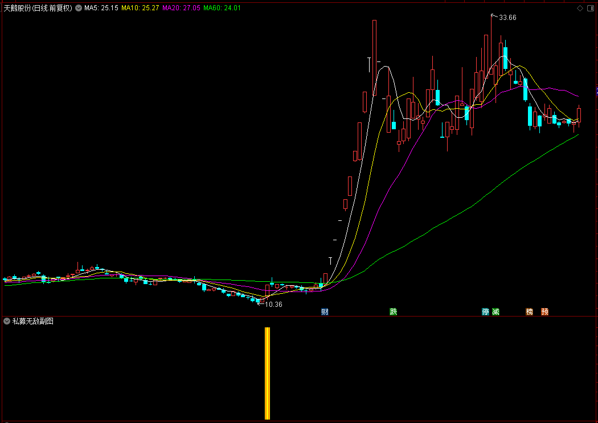Click the teal 停 event marker
This screenshot has width=598, height=423.
pos(486,311)
